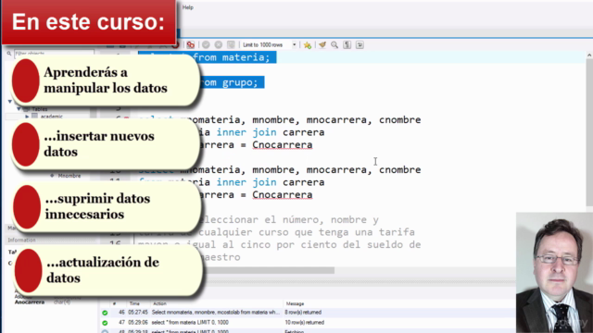
Task: Click the greyed icon left of Limit dropdown
Action: pos(231,45)
